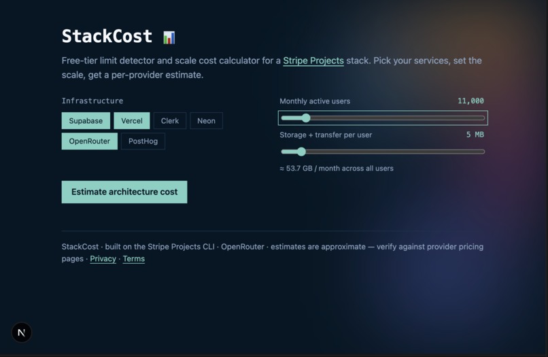This screenshot has width=548, height=357.
Task: Click the 11,000 monthly users value
Action: pyautogui.click(x=470, y=101)
